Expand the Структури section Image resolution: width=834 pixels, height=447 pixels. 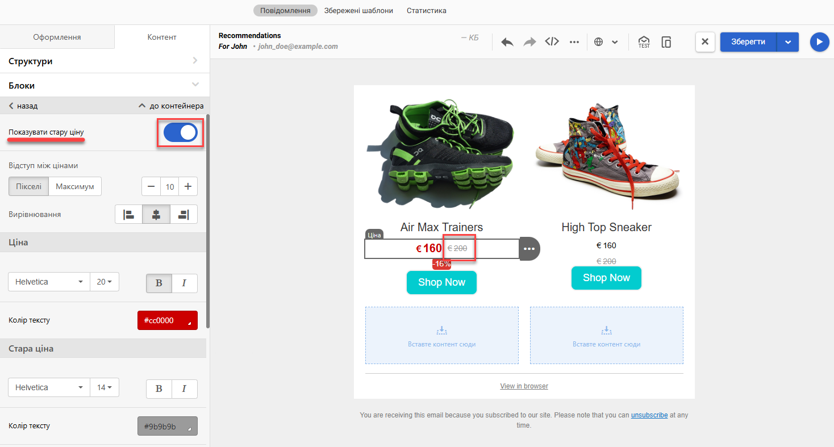click(x=103, y=61)
